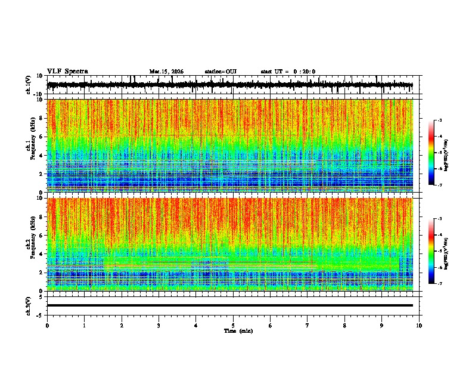The image size is (472, 365).
Task: Click the "4" tick on ch.1 frequency axis
Action: (42, 156)
